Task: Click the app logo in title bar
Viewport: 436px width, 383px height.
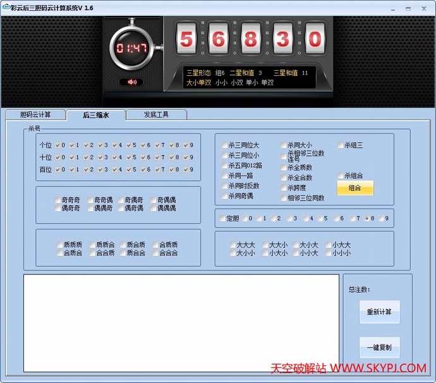Action: [x=6, y=8]
